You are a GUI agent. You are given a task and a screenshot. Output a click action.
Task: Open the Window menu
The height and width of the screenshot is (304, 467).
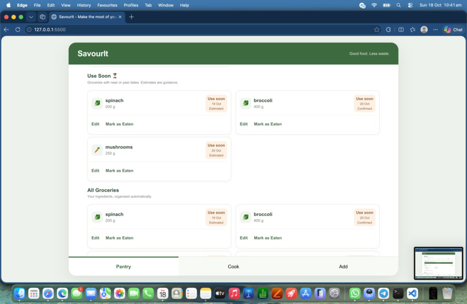(x=166, y=5)
